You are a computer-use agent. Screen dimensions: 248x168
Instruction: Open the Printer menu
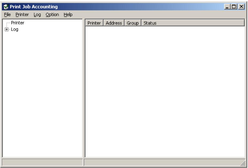click(22, 15)
